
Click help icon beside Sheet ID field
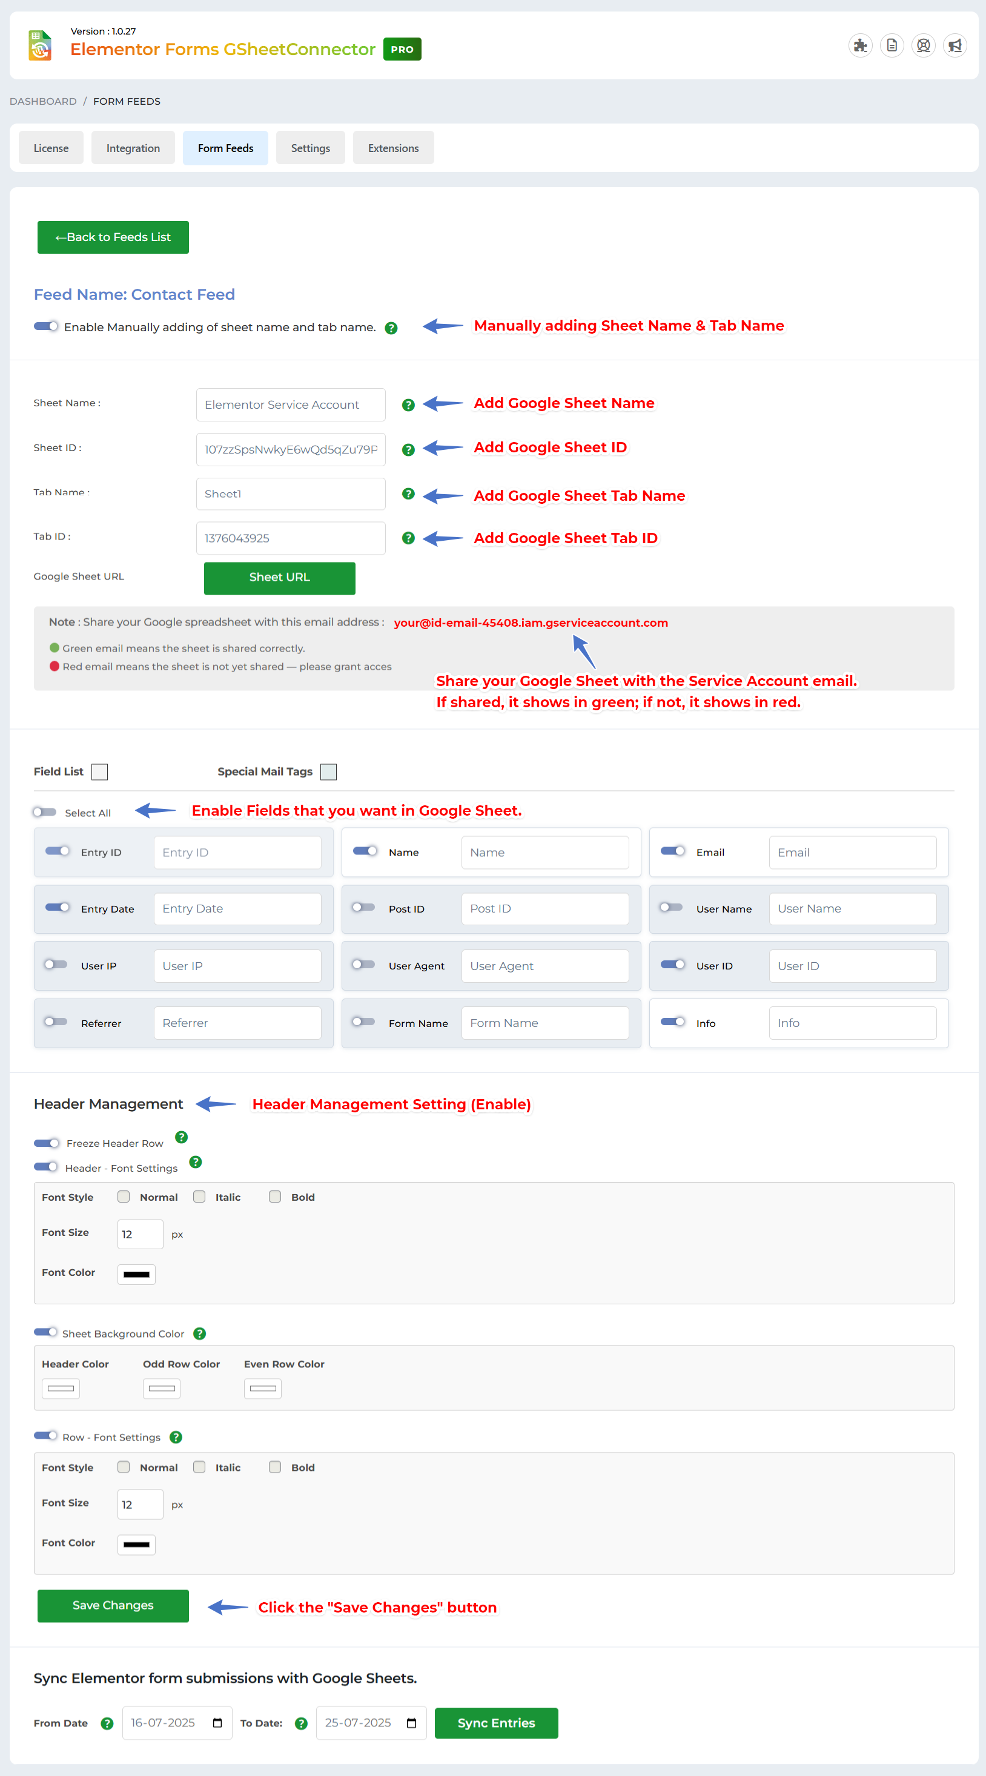[408, 449]
